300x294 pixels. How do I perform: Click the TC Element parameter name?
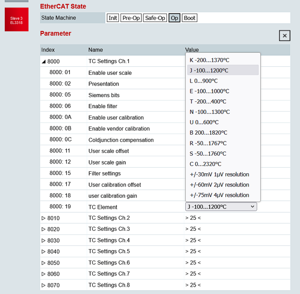click(103, 207)
